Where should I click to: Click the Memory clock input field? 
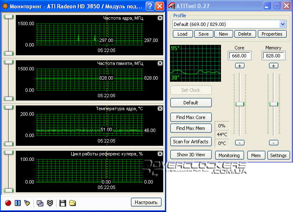[x=273, y=56]
